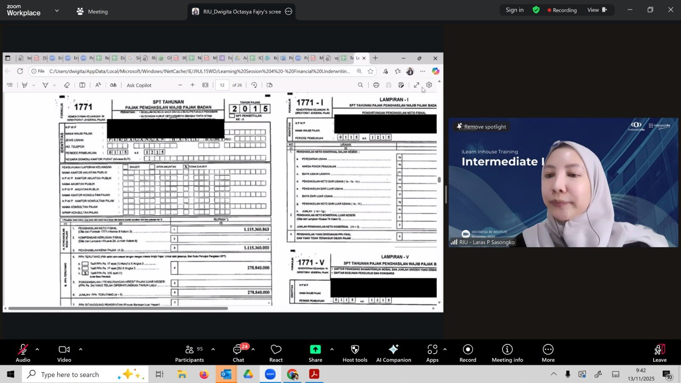Viewport: 681px width, 383px height.
Task: Toggle the Video camera on or off
Action: tap(64, 353)
